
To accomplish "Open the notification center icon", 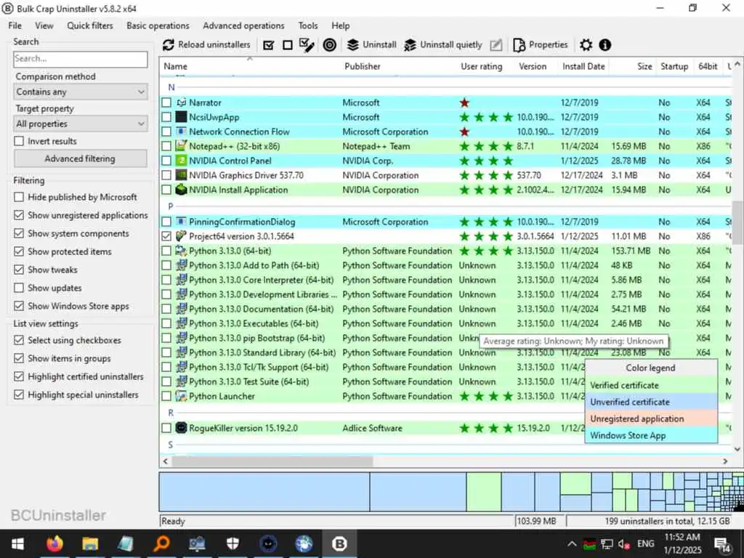I will click(721, 544).
